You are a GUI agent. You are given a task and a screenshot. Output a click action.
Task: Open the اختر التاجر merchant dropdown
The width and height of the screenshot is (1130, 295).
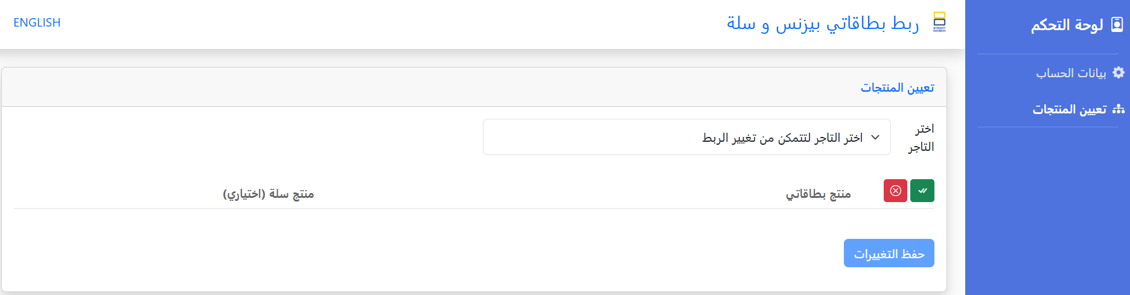(x=686, y=137)
